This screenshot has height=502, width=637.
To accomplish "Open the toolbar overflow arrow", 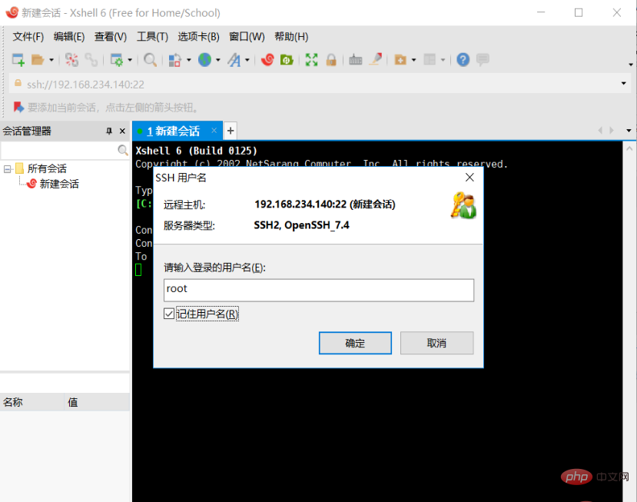I will point(631,65).
